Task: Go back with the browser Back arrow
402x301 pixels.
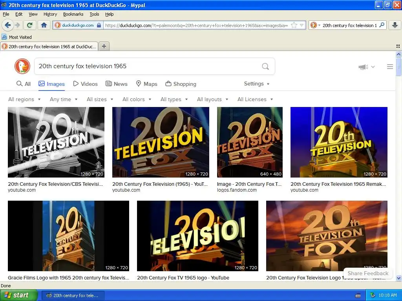Action: pyautogui.click(x=7, y=25)
